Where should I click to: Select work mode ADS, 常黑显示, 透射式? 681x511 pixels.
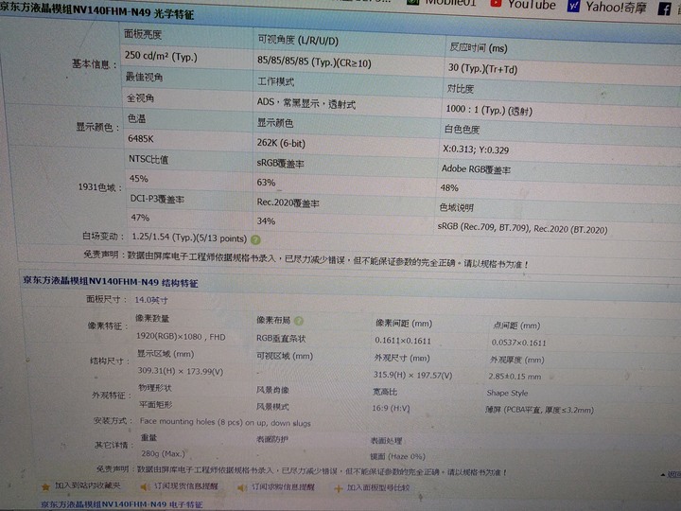click(306, 103)
